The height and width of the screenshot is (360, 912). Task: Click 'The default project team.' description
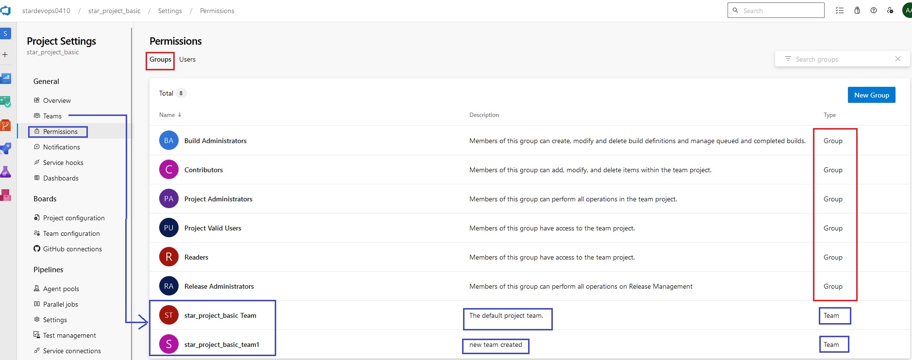[506, 315]
